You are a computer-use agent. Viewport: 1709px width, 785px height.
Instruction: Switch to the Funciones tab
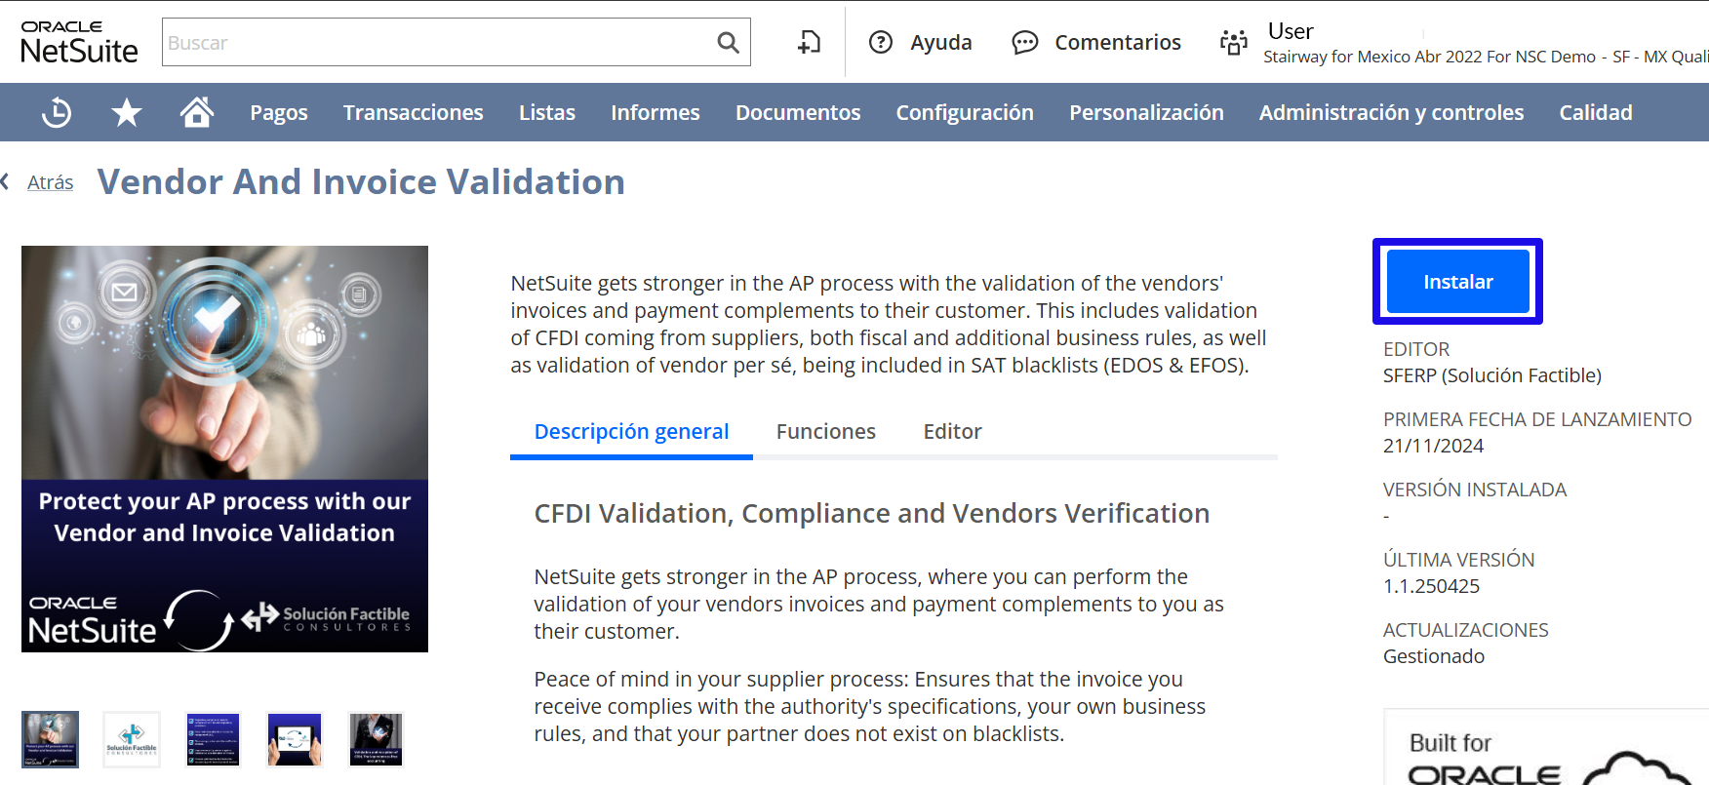click(826, 432)
